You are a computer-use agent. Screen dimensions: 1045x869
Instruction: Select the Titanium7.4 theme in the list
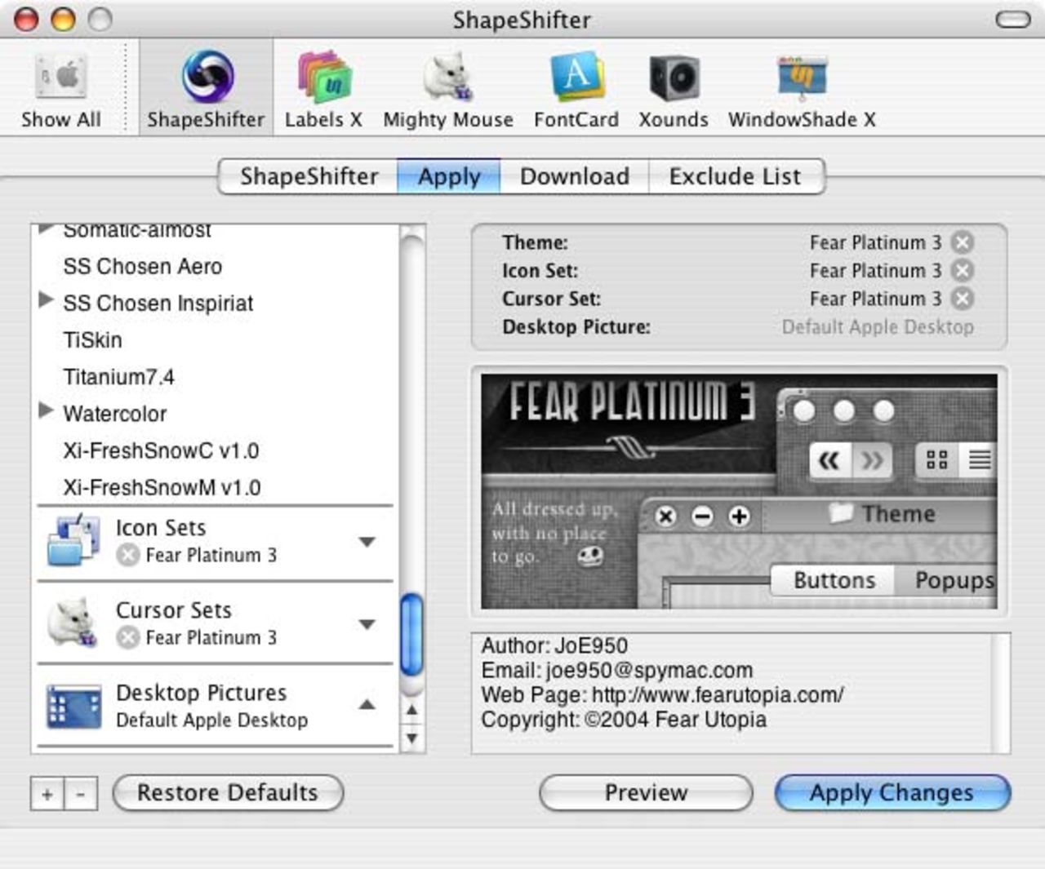pos(119,377)
